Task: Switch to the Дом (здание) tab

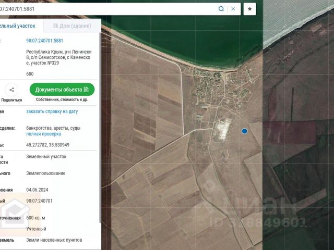Action: (x=72, y=26)
